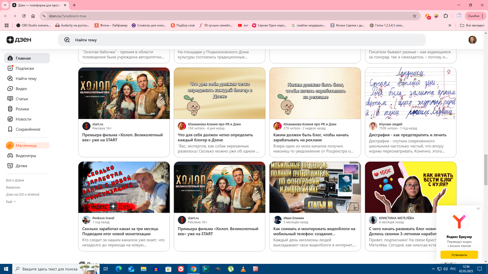Click browser Reload button
Screen dimensions: 488x274
coord(24,16)
